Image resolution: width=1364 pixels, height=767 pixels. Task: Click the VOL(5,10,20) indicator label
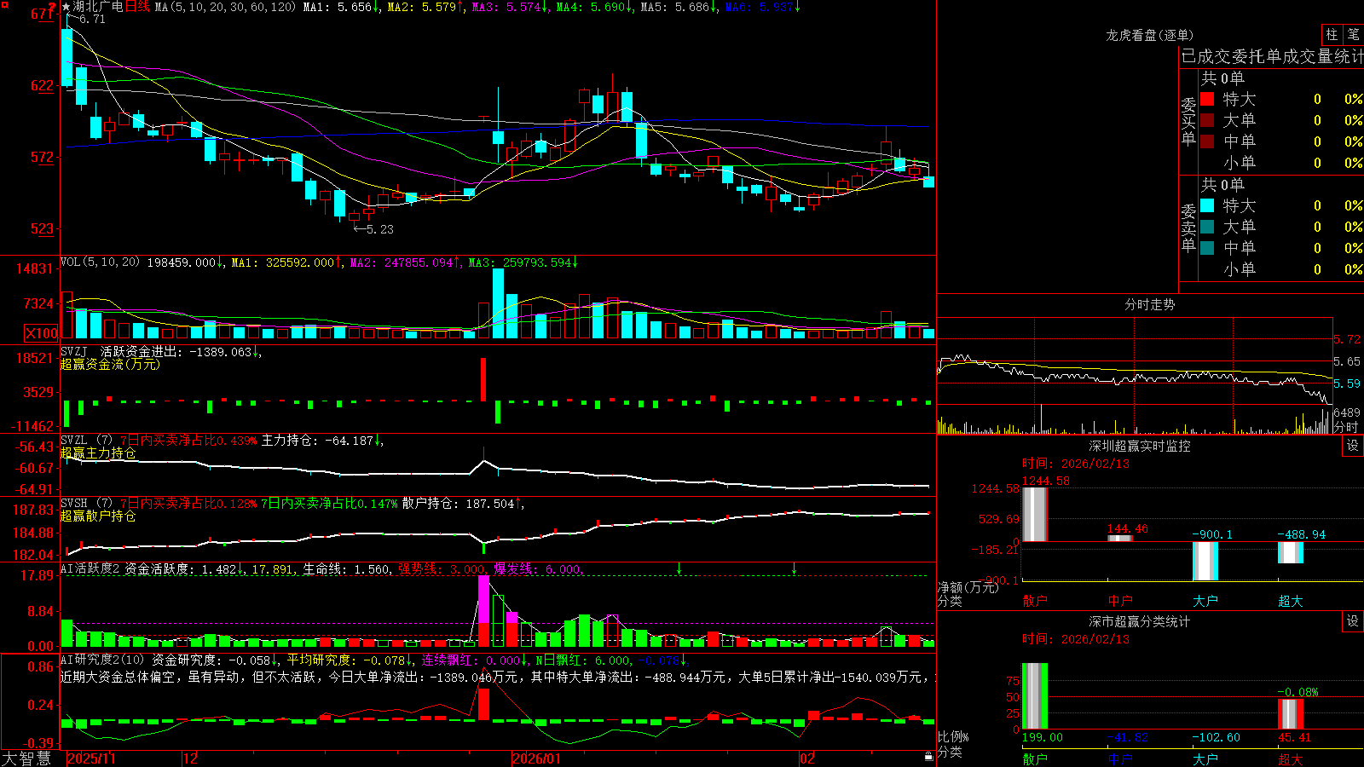100,262
